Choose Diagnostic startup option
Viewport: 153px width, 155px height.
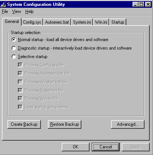[14, 48]
